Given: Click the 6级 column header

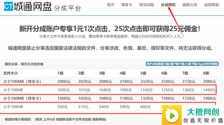Looking at the screenshot, I should 164,73.
